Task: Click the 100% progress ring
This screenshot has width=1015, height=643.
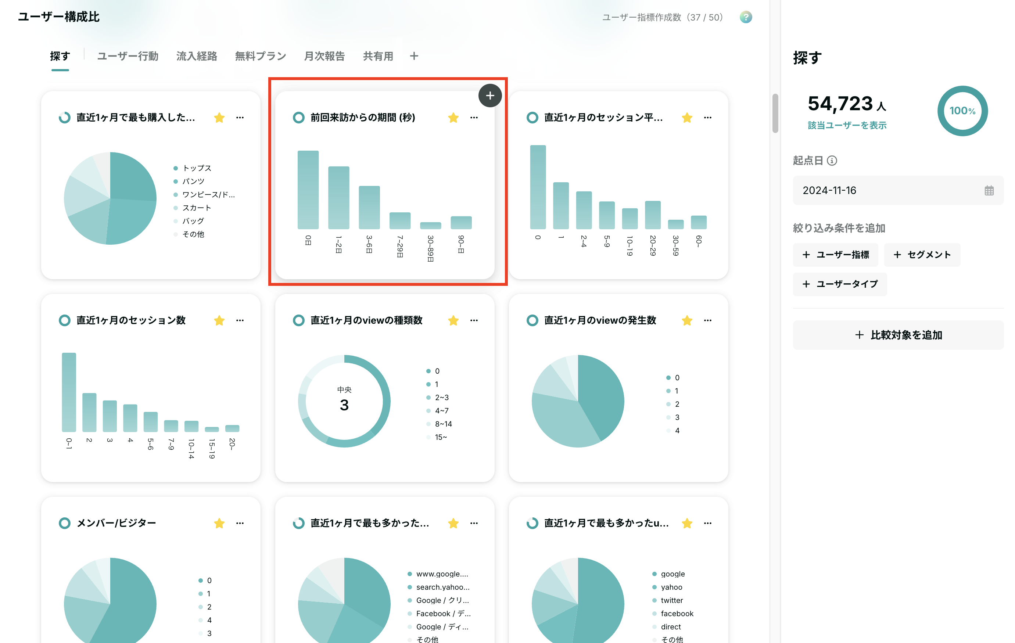Action: [962, 111]
